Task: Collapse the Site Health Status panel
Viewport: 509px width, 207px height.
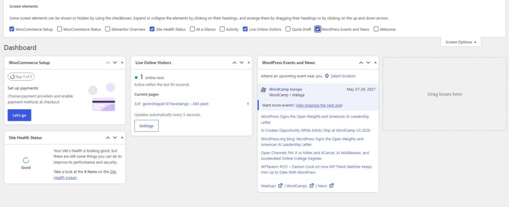Action: point(122,138)
